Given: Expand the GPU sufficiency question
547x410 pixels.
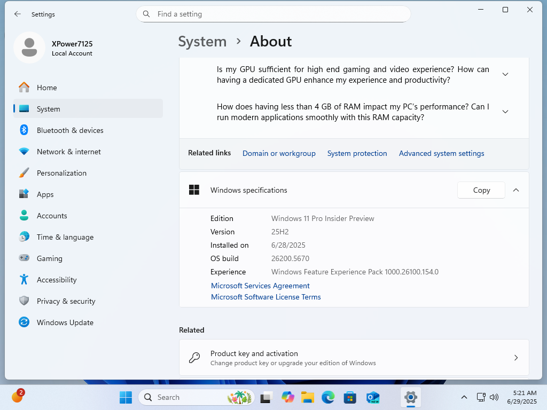Looking at the screenshot, I should (505, 74).
